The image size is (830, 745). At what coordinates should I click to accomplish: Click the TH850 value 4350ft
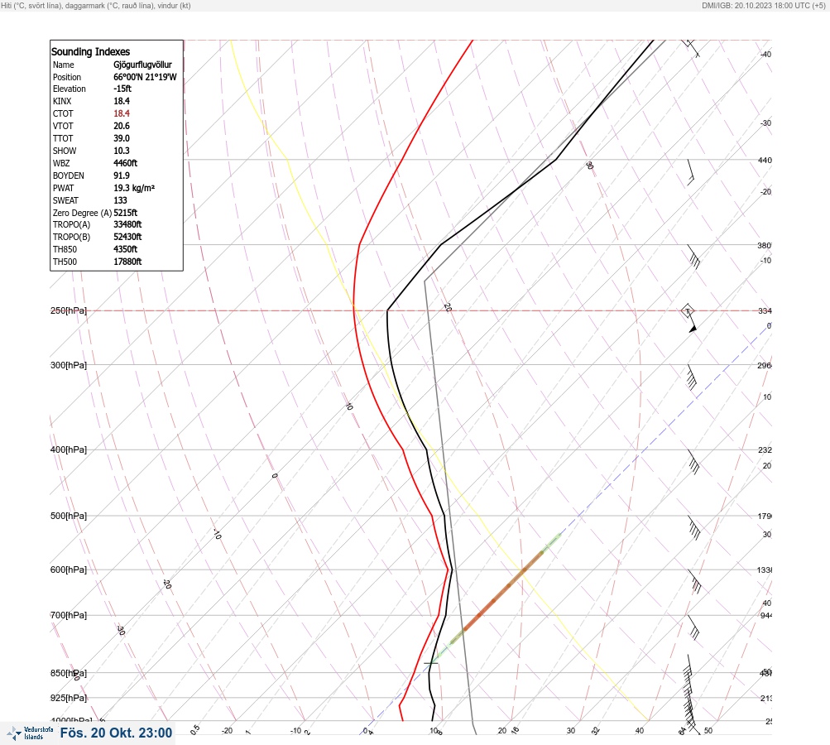126,249
